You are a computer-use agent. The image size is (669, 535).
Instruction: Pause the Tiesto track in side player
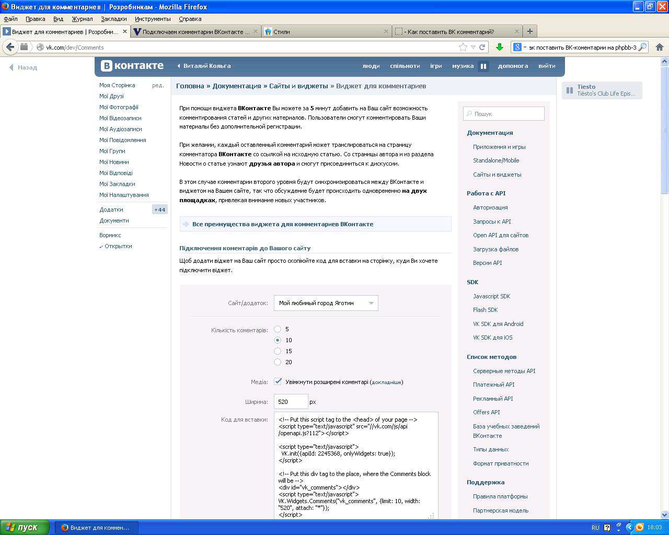coord(570,90)
